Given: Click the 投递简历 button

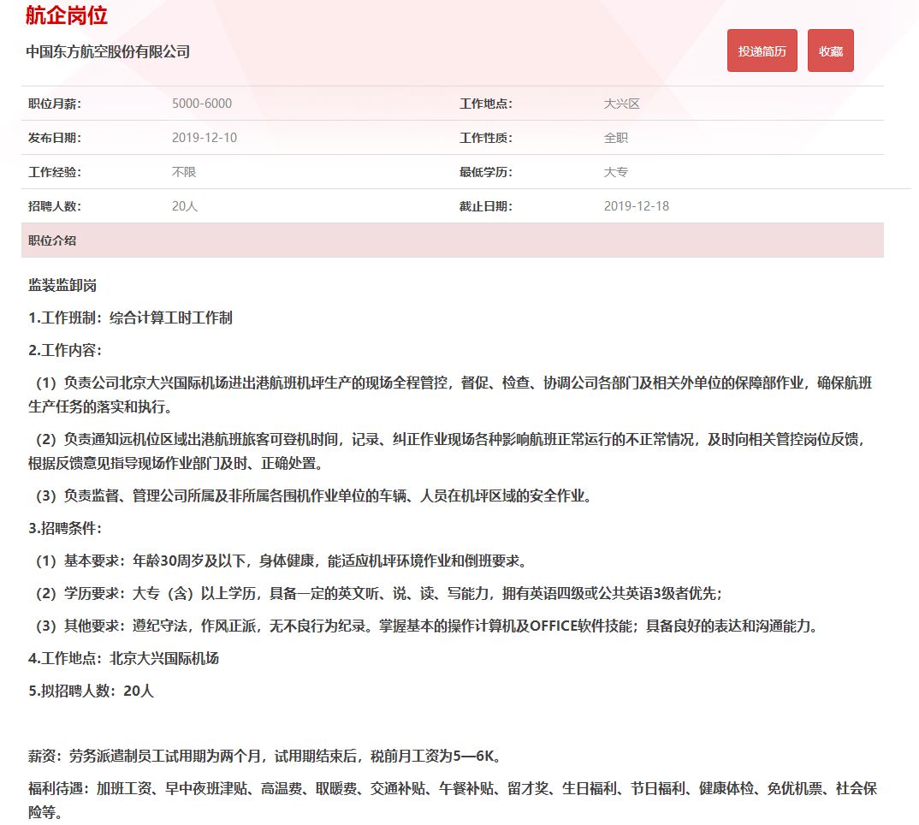Looking at the screenshot, I should pos(762,51).
